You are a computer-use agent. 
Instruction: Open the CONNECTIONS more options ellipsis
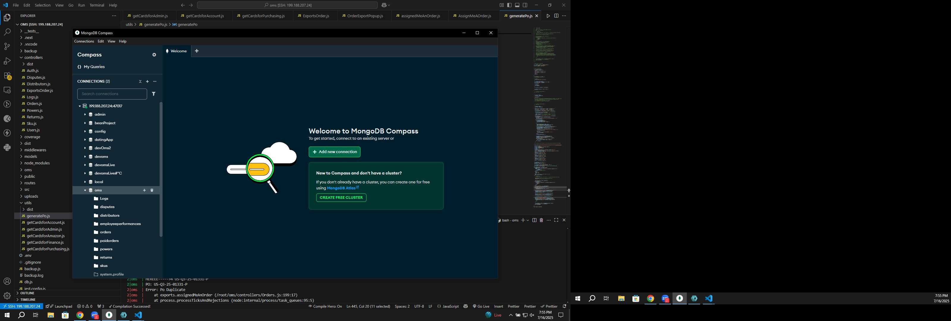click(155, 81)
